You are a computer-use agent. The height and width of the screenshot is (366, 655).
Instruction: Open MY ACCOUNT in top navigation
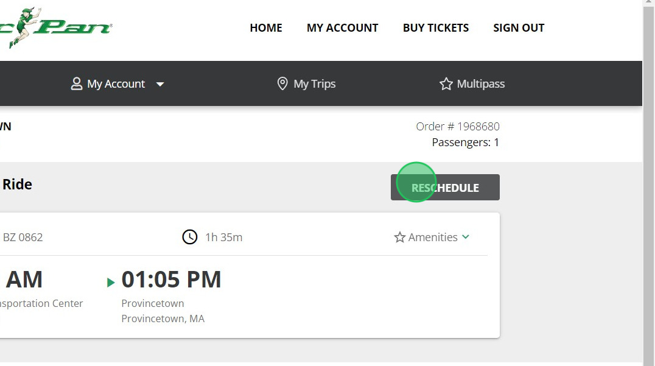click(x=343, y=27)
